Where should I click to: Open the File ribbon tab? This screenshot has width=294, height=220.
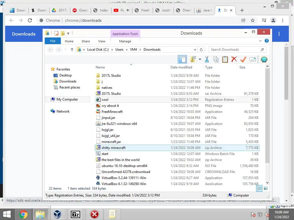pyautogui.click(x=53, y=41)
